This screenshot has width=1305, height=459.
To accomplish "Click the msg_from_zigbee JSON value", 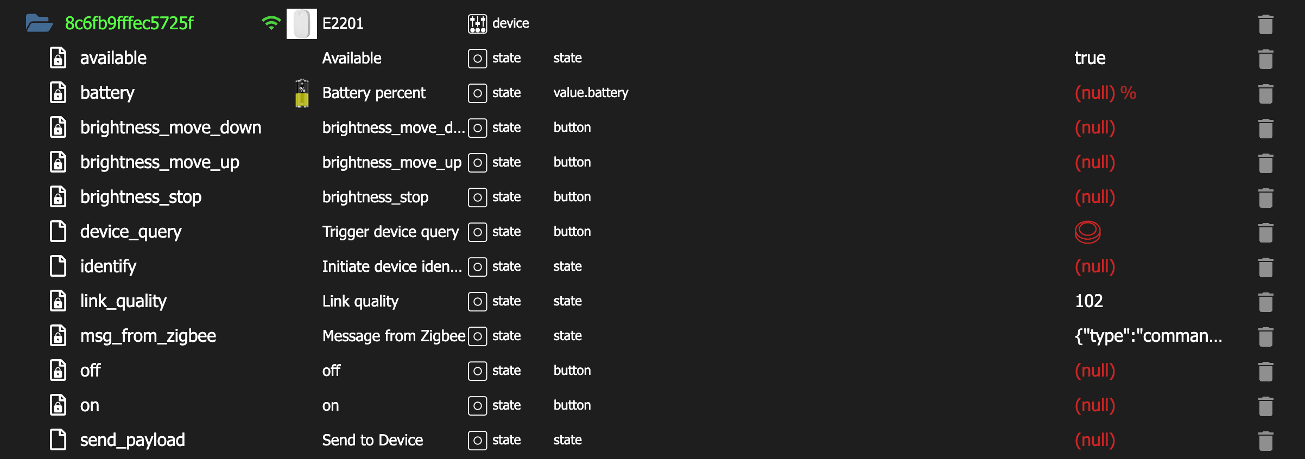I will 1148,336.
